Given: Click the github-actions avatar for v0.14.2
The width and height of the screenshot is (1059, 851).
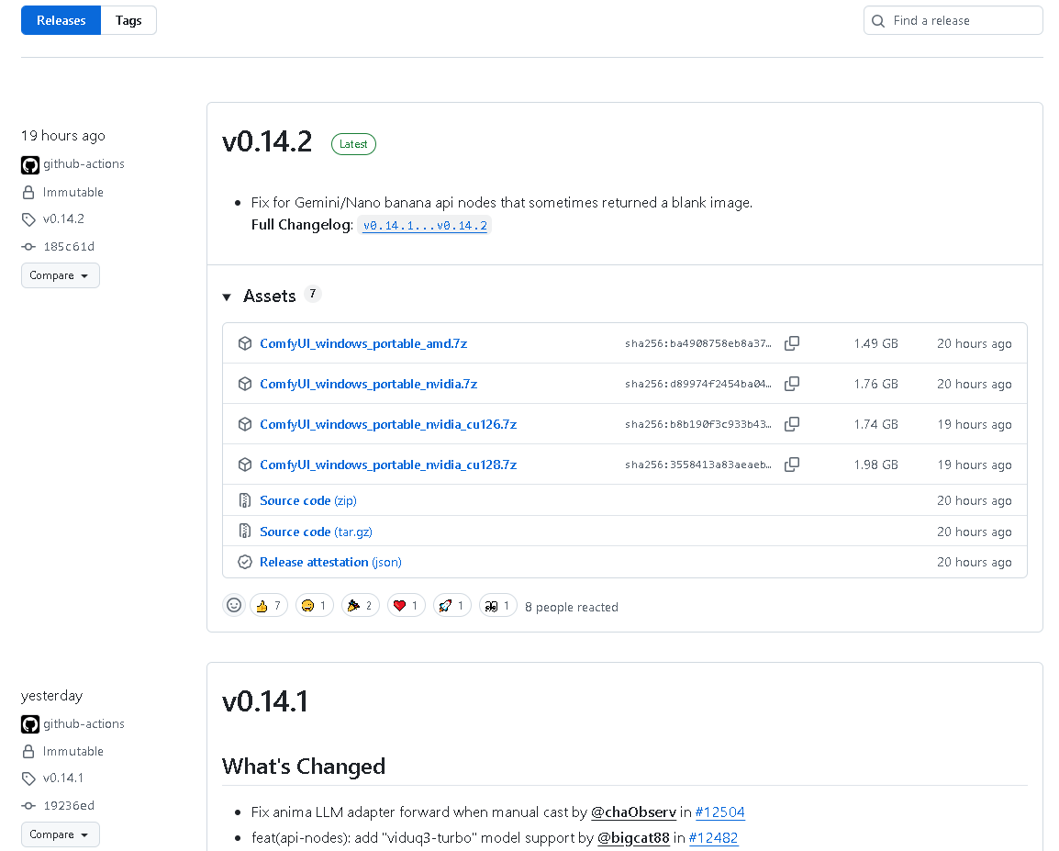Looking at the screenshot, I should click(30, 165).
